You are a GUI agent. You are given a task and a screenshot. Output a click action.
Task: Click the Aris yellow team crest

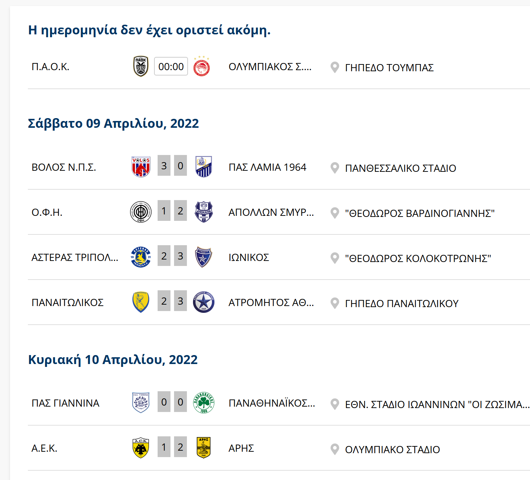pos(203,447)
